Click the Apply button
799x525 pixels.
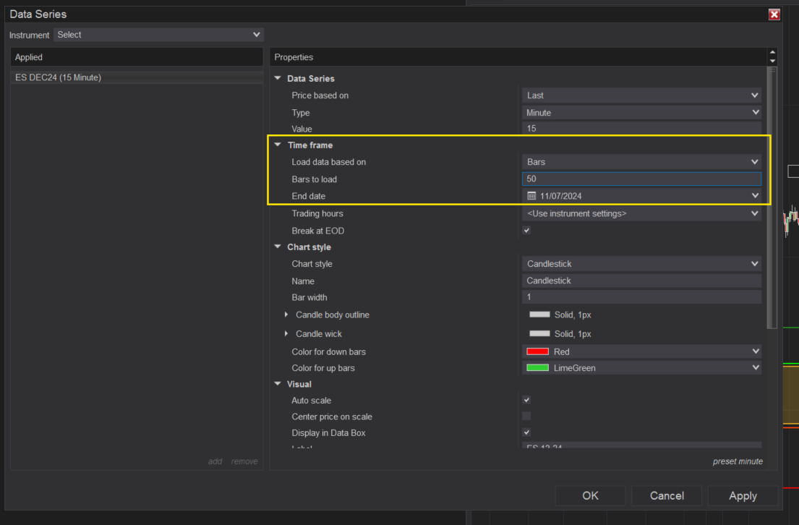click(743, 495)
